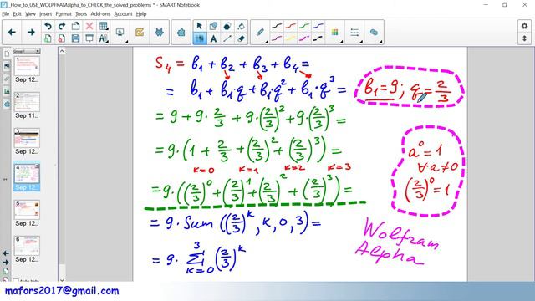Screen dimensions: 535x301
Task: Open the pen type selector
Action: point(260,33)
